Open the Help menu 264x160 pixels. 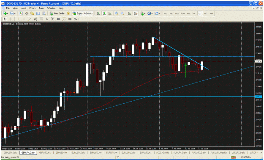(x=61, y=8)
